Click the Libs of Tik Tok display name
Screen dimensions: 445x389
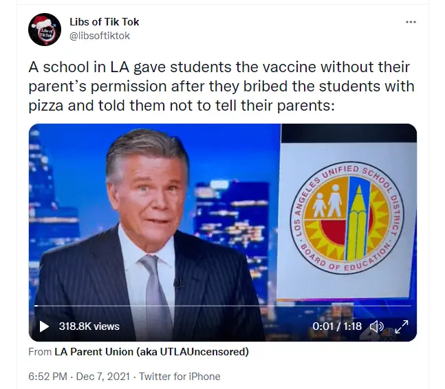tap(104, 21)
